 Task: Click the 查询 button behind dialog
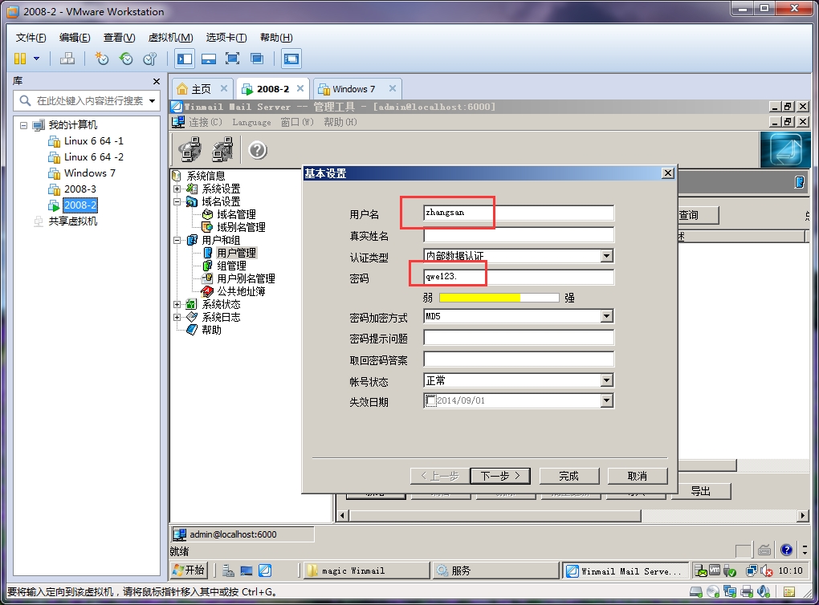[699, 215]
